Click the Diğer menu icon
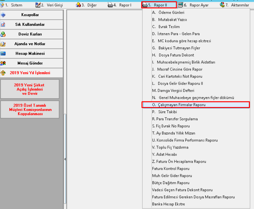The height and width of the screenshot is (209, 254). point(78,5)
